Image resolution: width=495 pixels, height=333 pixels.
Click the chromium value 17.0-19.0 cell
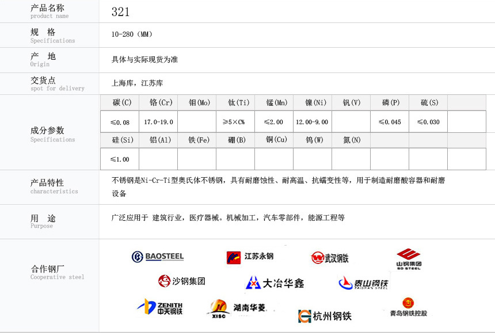coord(158,122)
